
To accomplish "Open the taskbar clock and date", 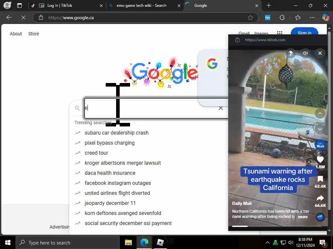I will pos(305,243).
